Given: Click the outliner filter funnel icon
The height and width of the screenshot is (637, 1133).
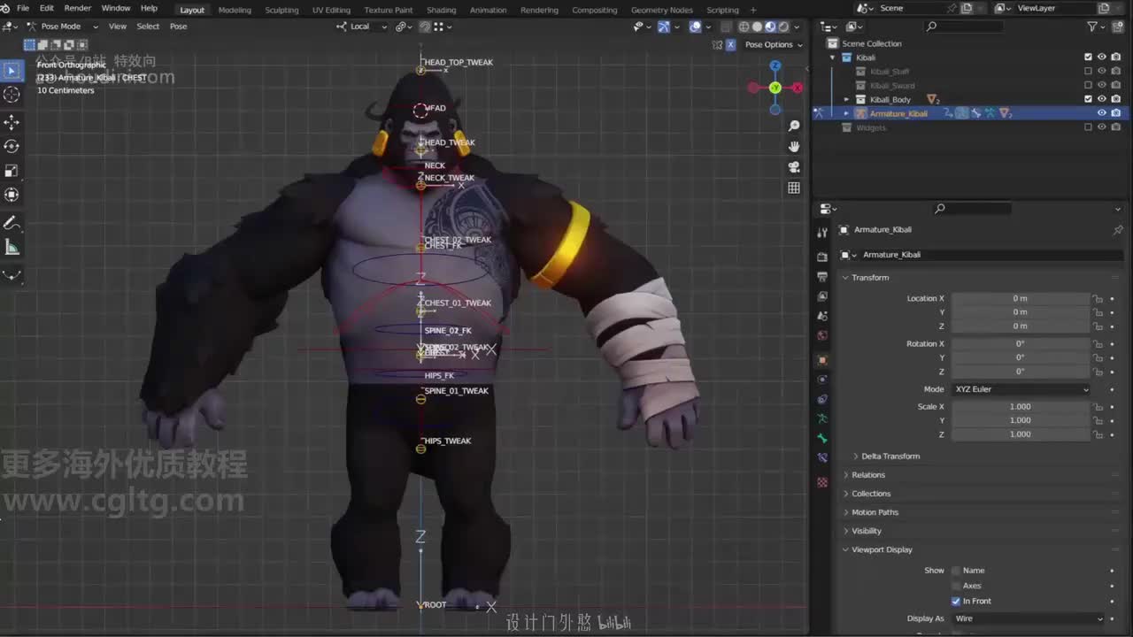Looking at the screenshot, I should [x=1093, y=27].
